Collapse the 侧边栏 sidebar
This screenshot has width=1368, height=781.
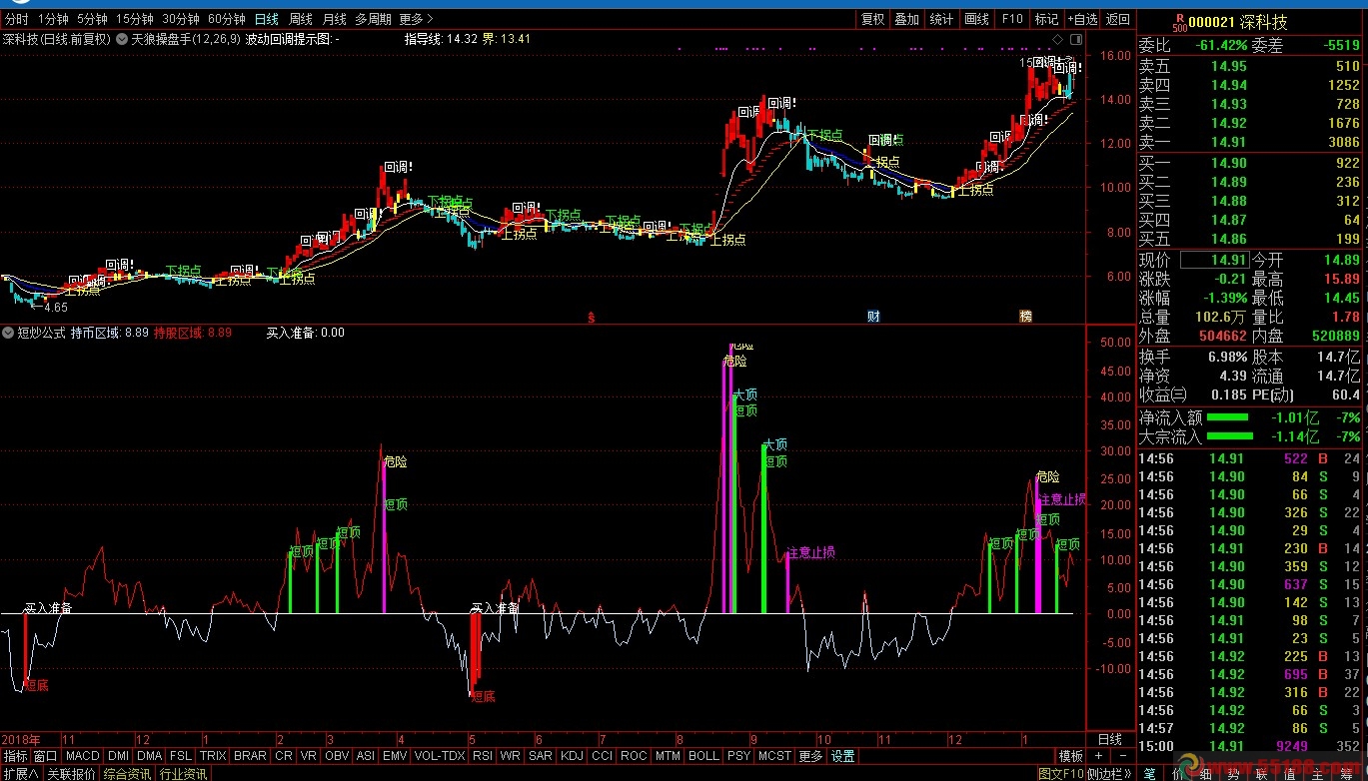tap(1109, 773)
